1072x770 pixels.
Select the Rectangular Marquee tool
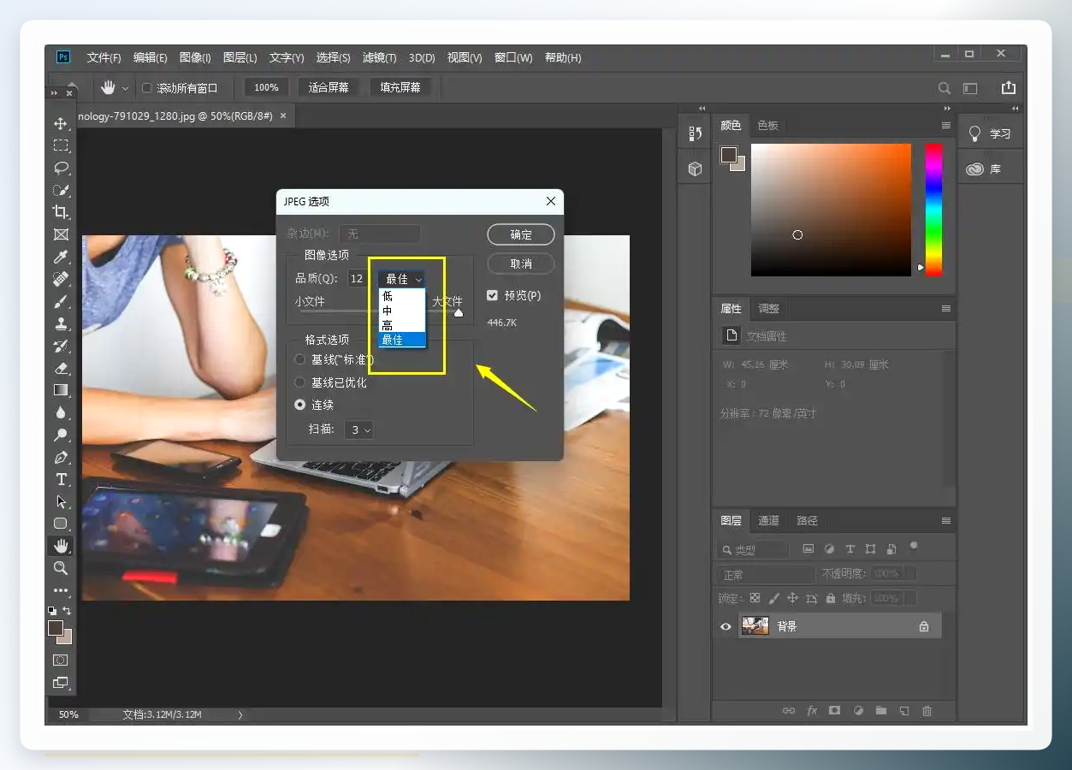click(61, 145)
